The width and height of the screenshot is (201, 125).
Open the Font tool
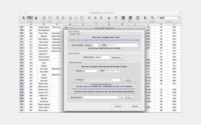[108, 18]
